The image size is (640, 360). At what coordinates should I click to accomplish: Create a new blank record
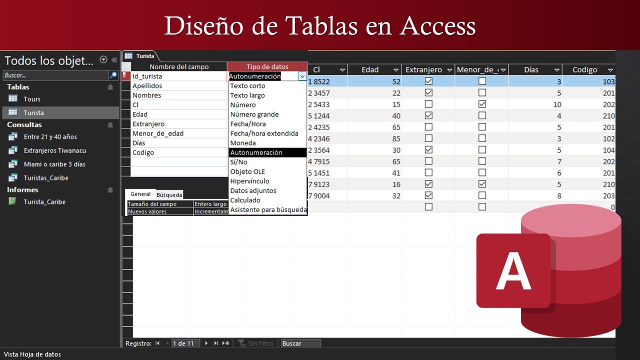[x=225, y=343]
